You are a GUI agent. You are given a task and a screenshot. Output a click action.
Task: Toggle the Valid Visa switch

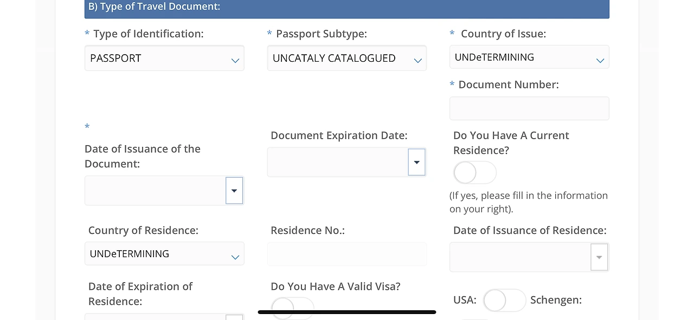click(292, 308)
